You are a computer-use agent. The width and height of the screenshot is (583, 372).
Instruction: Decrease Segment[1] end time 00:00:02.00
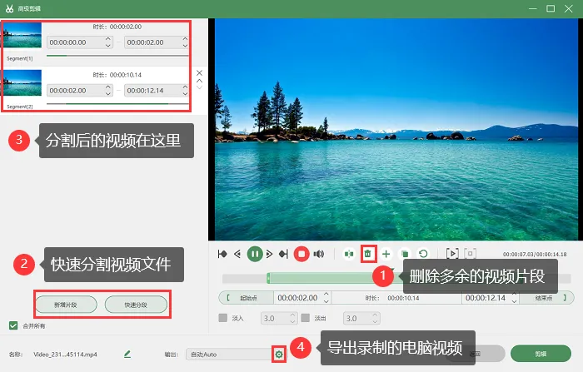[x=185, y=45]
